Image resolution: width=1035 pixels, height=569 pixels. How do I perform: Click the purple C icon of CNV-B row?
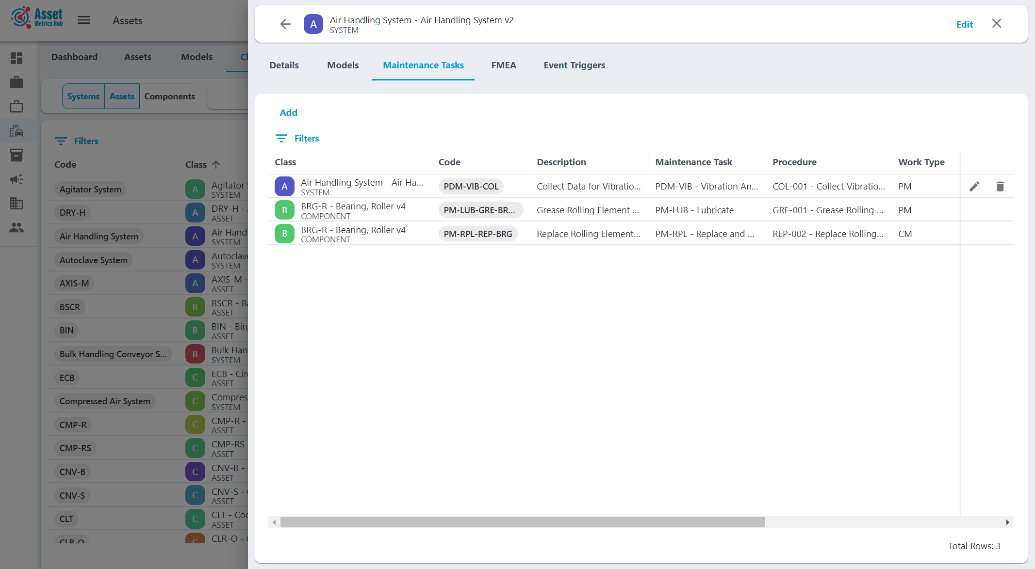coord(195,472)
